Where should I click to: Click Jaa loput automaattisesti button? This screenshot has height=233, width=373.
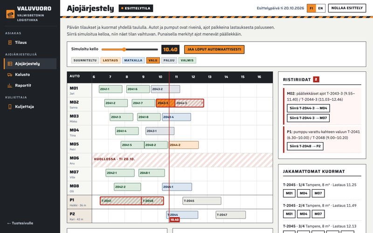click(214, 49)
